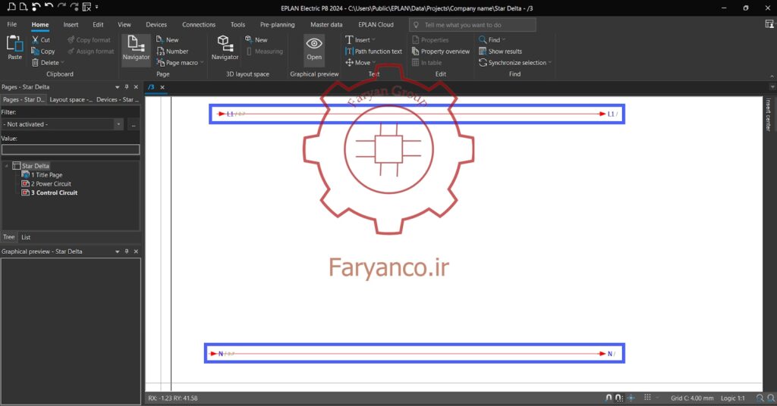Click the filter ellipsis button

click(x=134, y=124)
